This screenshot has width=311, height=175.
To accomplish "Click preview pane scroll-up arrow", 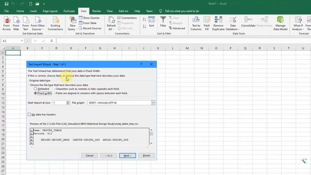I will (151, 130).
